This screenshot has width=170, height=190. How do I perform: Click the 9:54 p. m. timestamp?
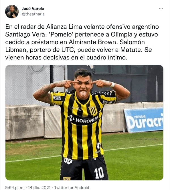pos(15,187)
